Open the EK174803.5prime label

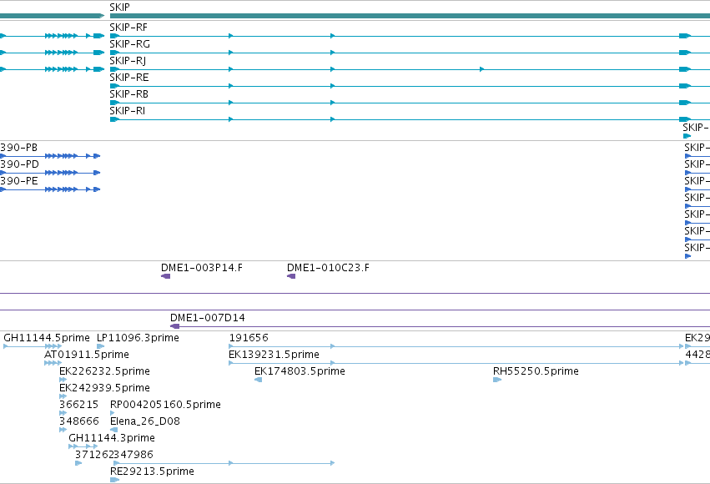click(x=300, y=371)
